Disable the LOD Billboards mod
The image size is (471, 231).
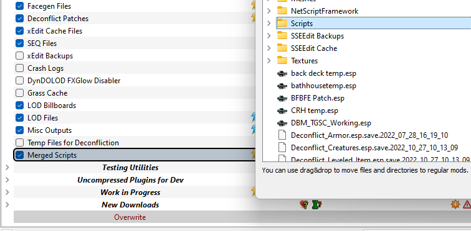point(19,106)
